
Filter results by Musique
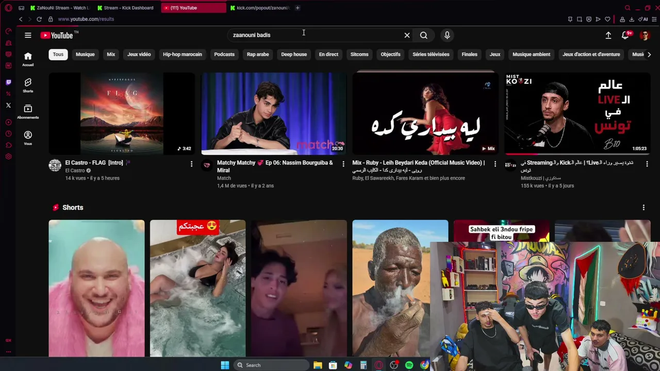coord(85,54)
